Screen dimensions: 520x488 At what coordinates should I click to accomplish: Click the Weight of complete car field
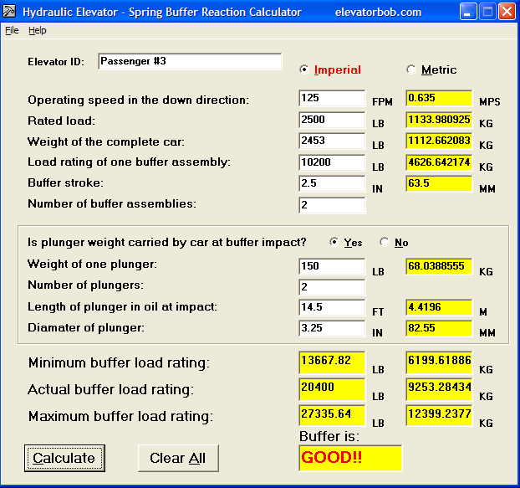(x=332, y=141)
